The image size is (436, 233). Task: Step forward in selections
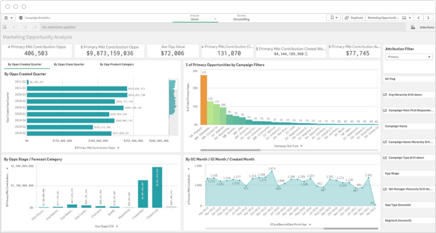[x=25, y=27]
